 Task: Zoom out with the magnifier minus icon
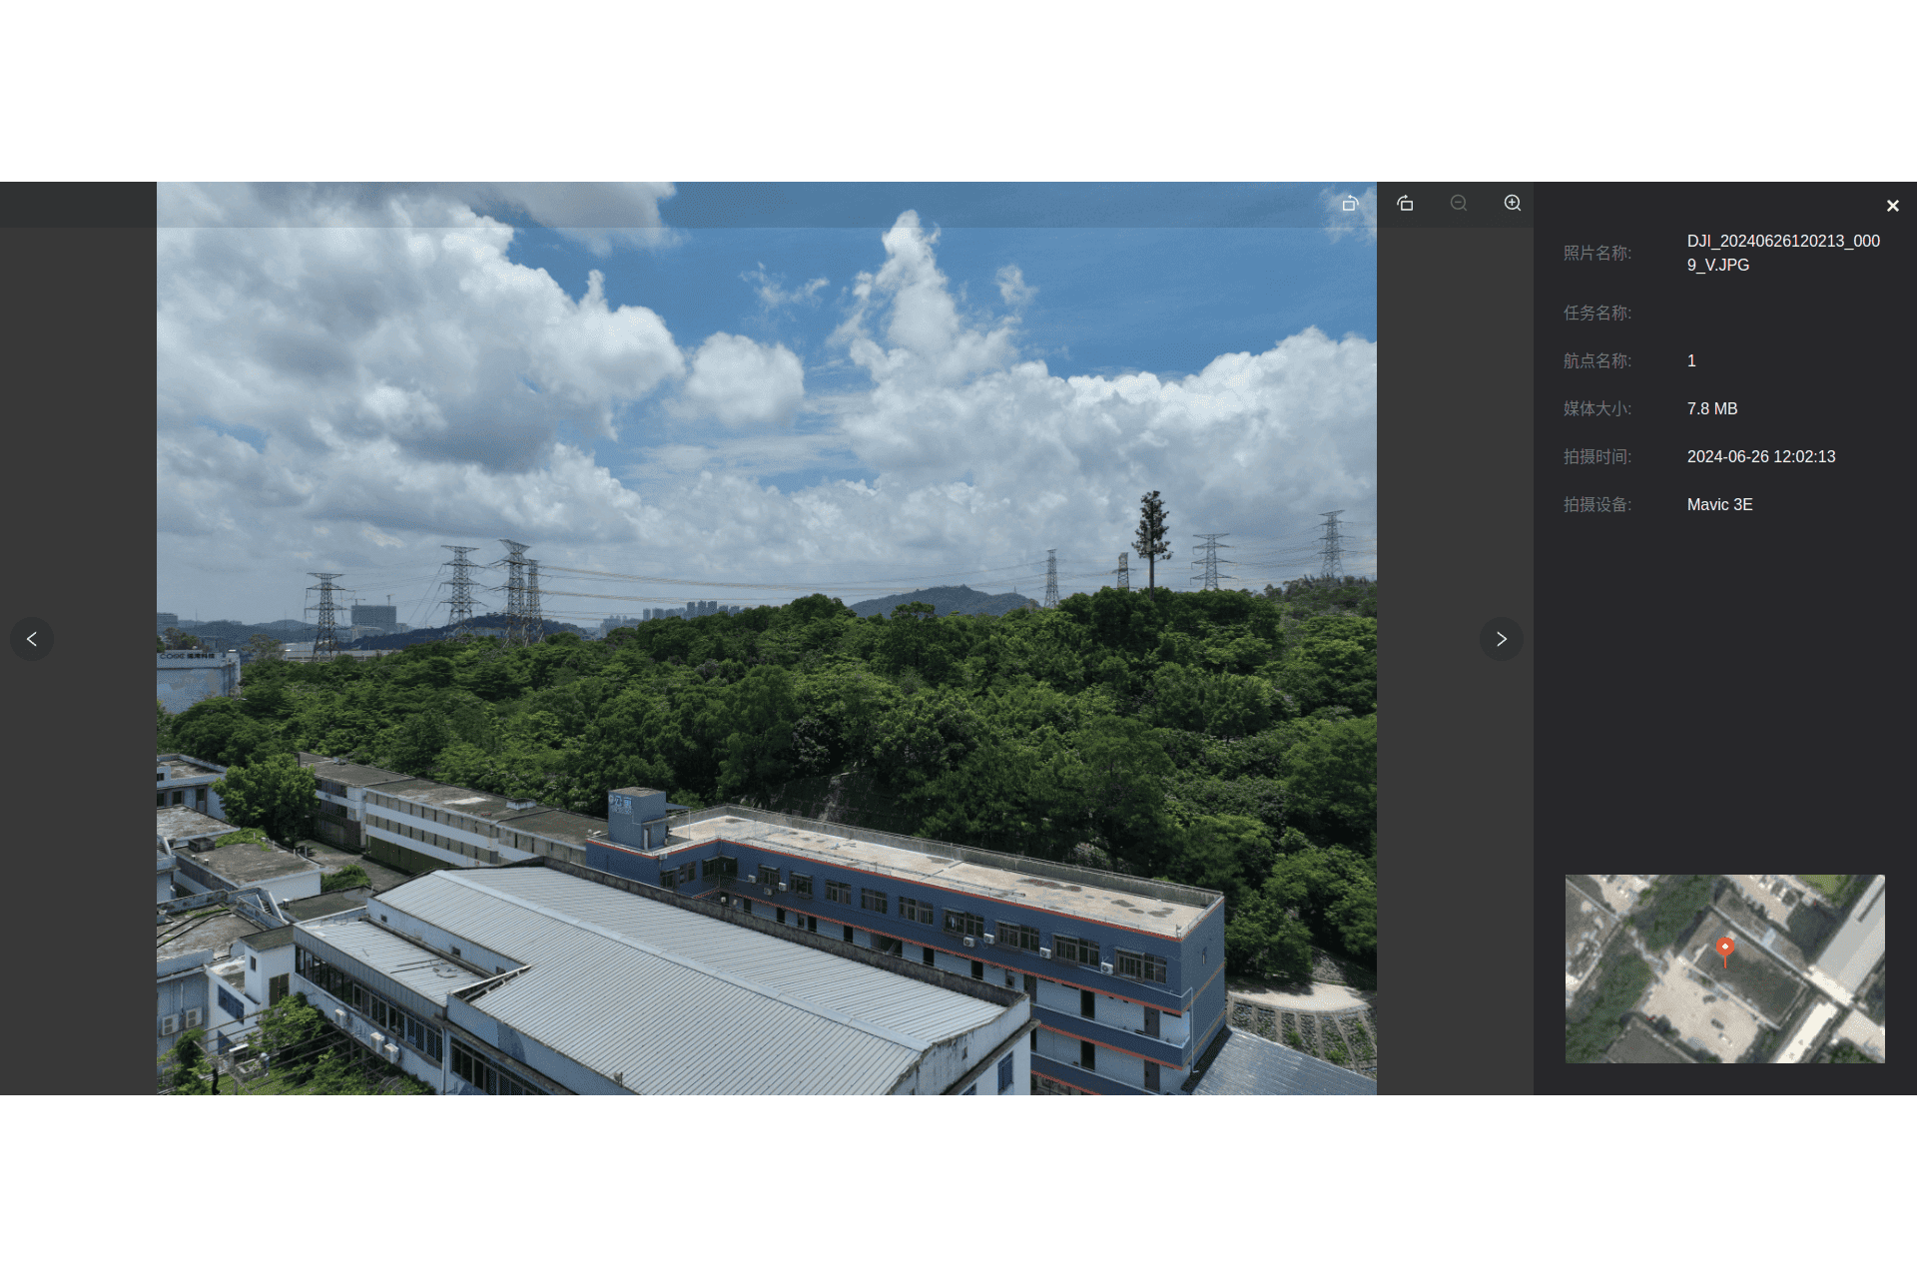pos(1459,204)
